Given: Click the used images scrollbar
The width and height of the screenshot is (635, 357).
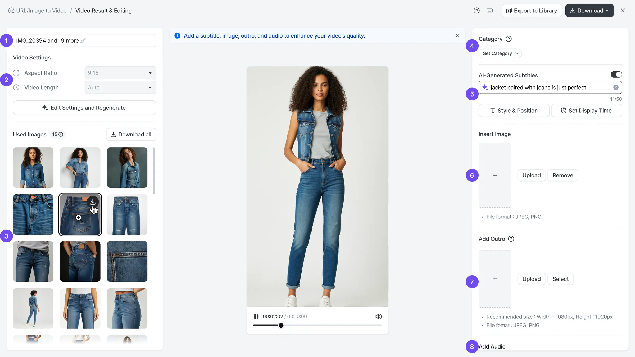Looking at the screenshot, I should click(154, 171).
